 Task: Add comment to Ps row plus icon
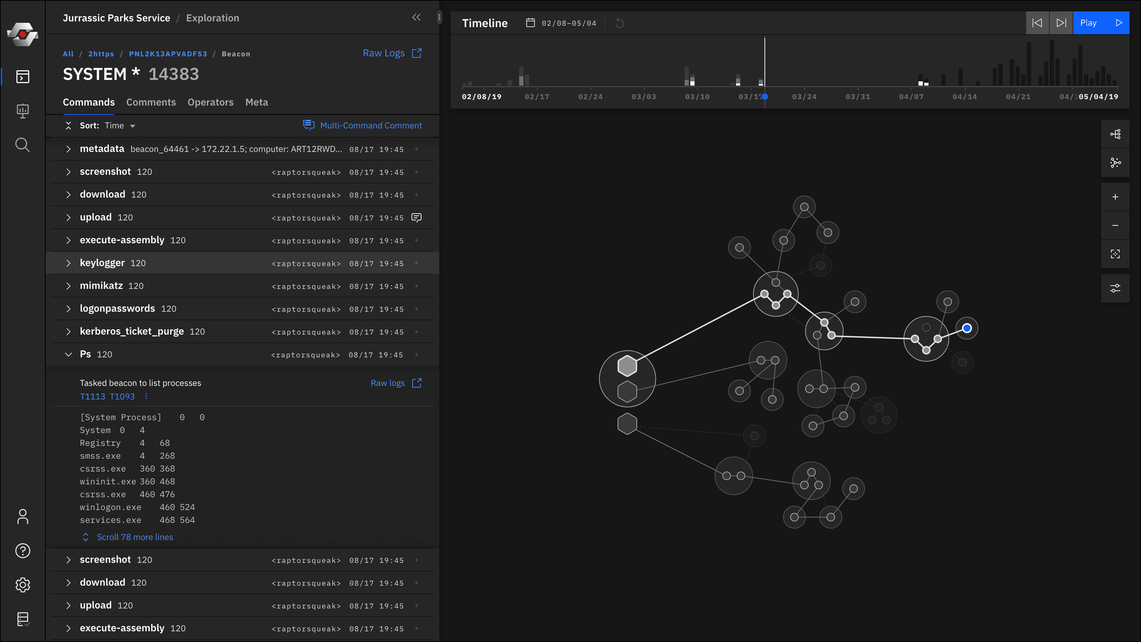(416, 355)
